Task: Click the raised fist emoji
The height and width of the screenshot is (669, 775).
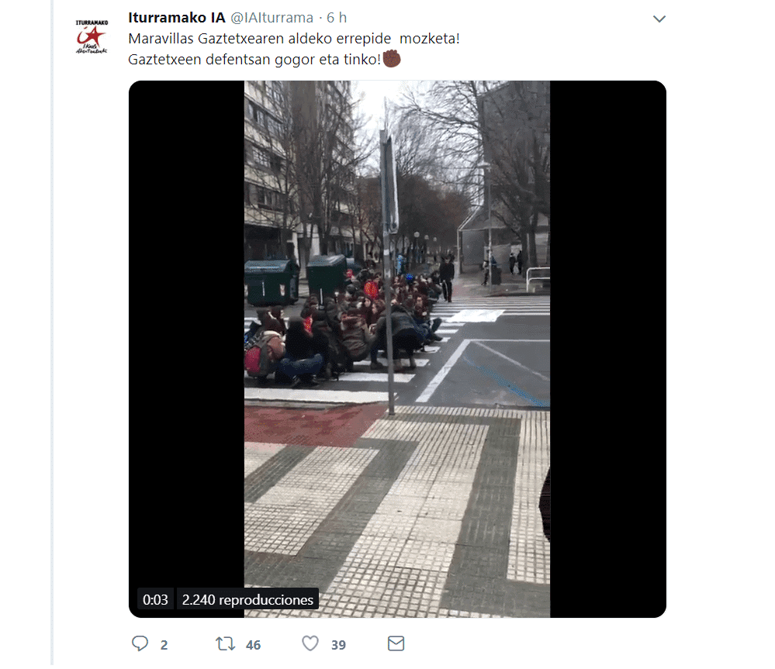Action: pos(392,59)
